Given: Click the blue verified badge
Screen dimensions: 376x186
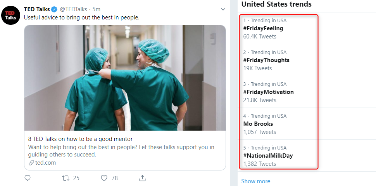Looking at the screenshot, I should click(55, 9).
